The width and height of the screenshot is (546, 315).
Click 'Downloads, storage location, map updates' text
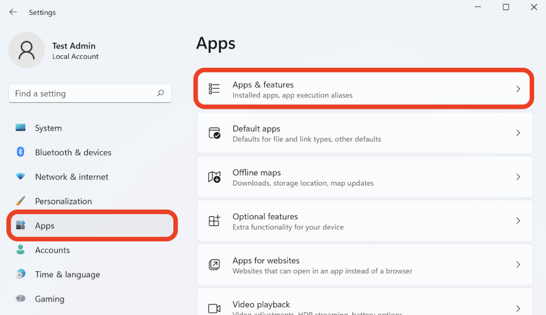tap(303, 183)
